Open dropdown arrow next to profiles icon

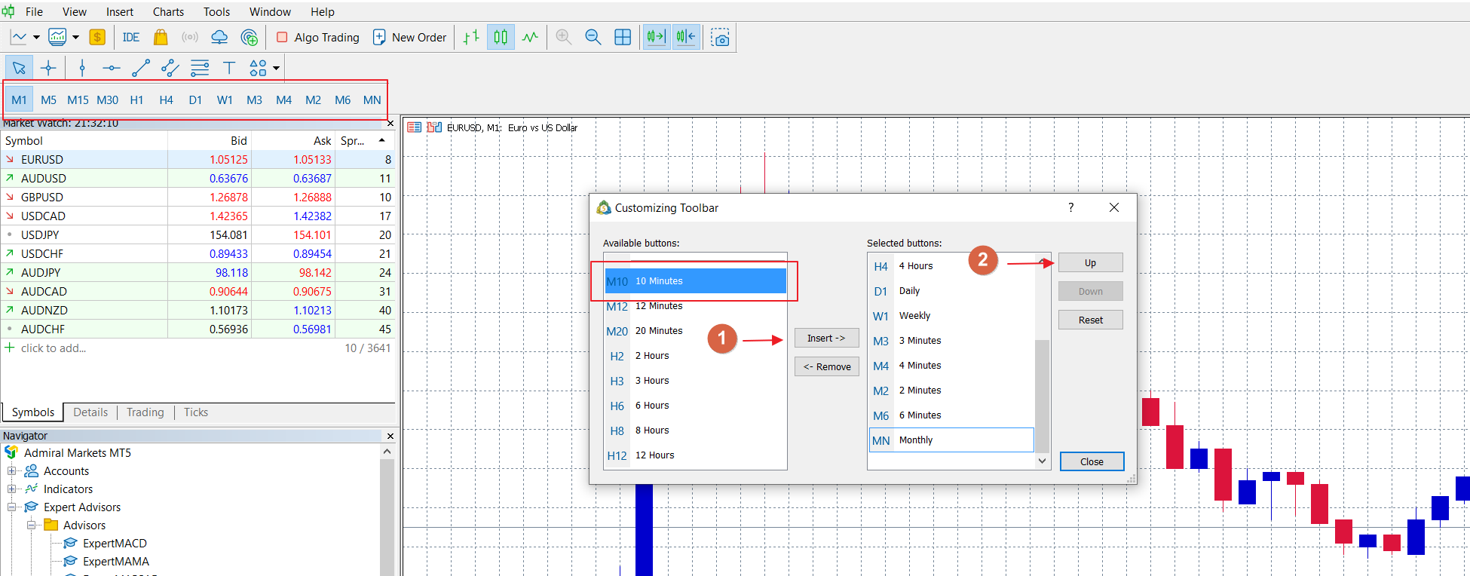click(75, 37)
